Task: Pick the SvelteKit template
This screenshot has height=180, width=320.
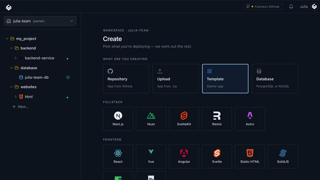Action: (184, 119)
